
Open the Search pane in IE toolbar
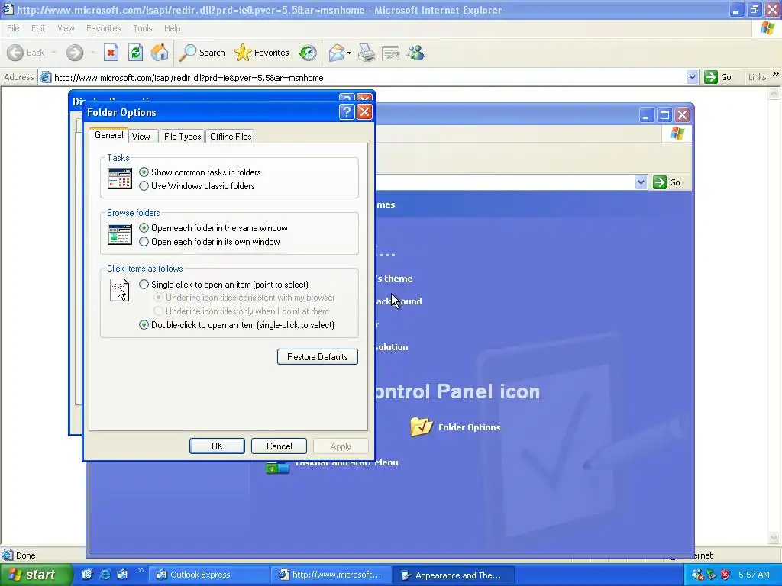click(x=202, y=53)
